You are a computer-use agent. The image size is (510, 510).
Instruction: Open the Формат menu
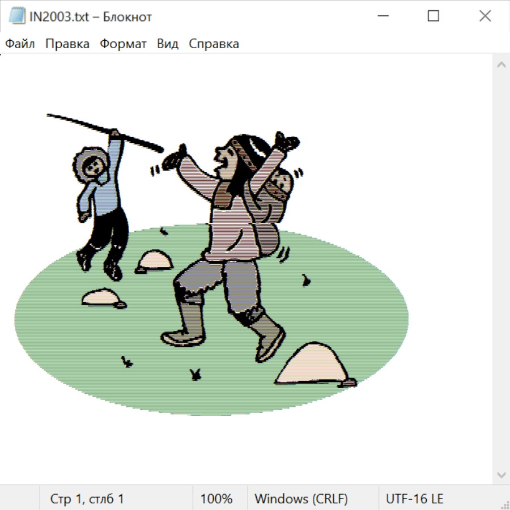pyautogui.click(x=123, y=44)
